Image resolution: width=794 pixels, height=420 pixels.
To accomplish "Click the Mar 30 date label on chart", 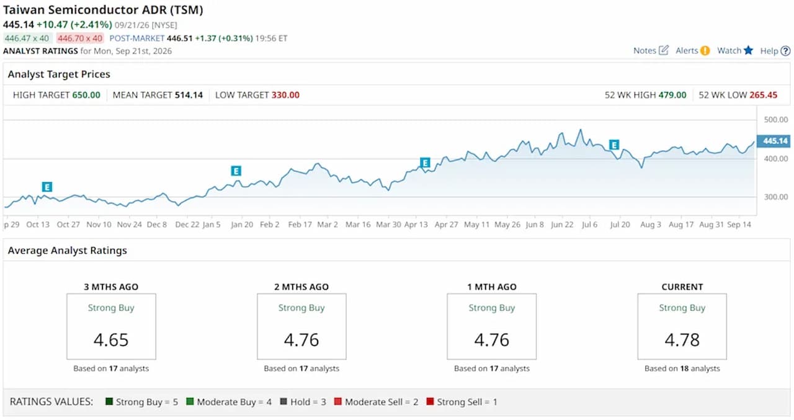I will click(388, 225).
